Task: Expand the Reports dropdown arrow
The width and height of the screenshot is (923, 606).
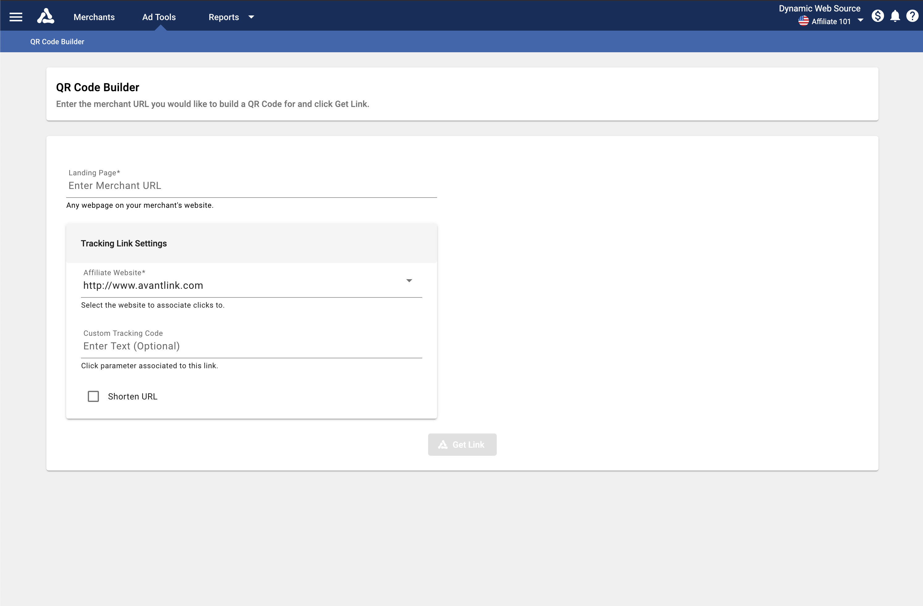Action: (x=251, y=17)
